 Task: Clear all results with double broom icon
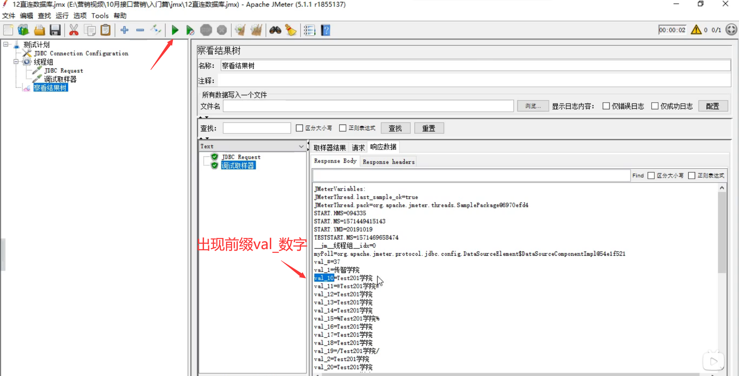(256, 30)
